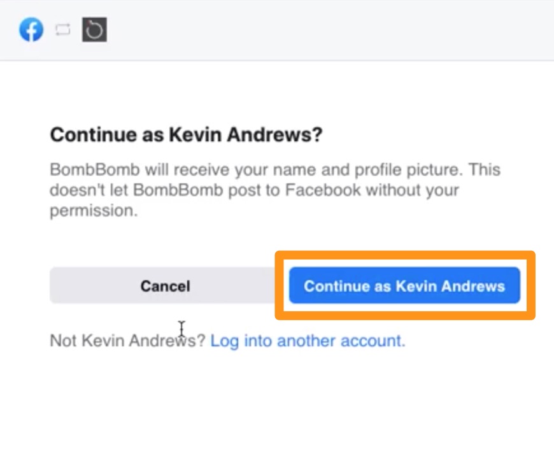Click the 'Not Kevin Andrews?' text
554x475 pixels.
127,341
